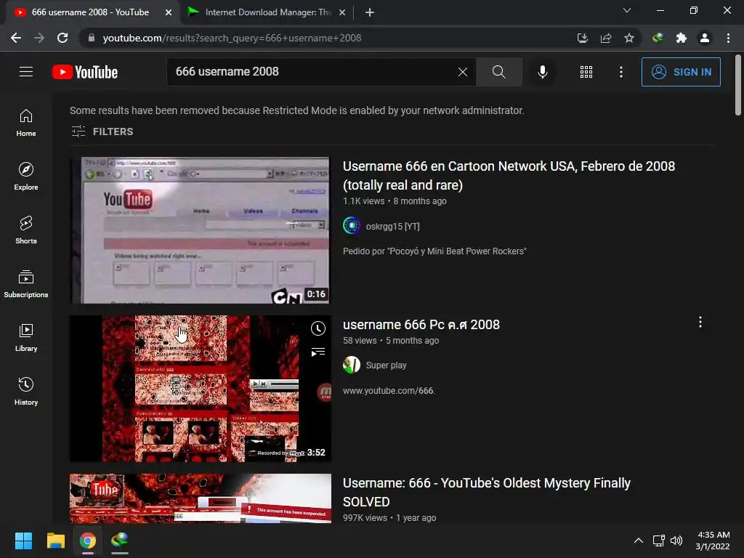Open the Windows Start menu

click(x=23, y=541)
